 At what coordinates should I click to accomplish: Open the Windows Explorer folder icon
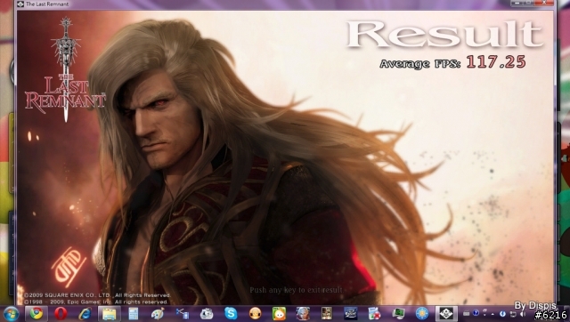point(109,313)
